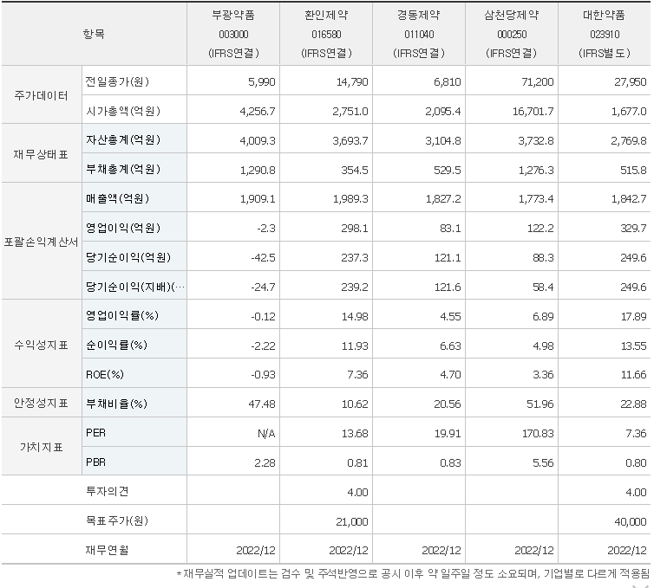The image size is (667, 588).
Task: Select the total assets value 4,009.3
Action: tap(258, 140)
